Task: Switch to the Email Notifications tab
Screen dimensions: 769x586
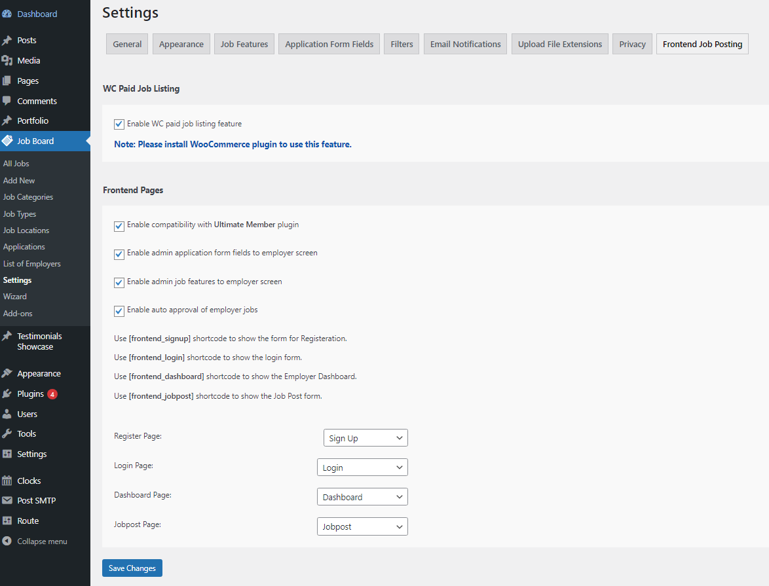Action: [465, 44]
